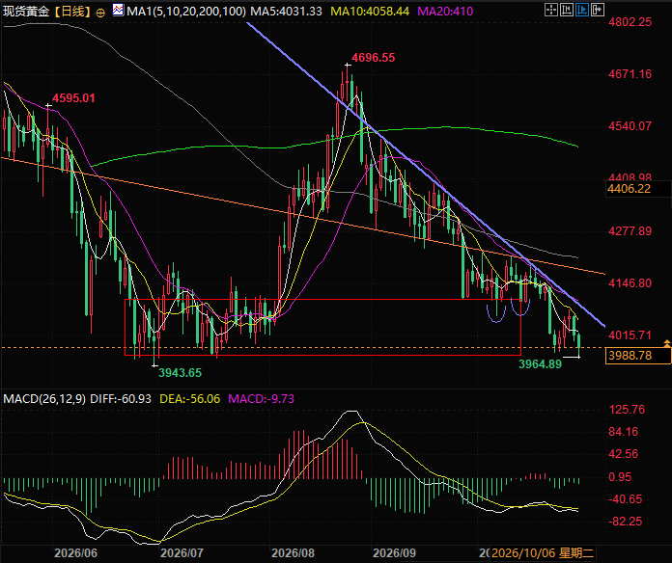Select the 【日线】 daily period label
The width and height of the screenshot is (672, 563).
[72, 12]
